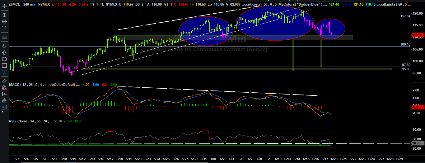Select the vertical line drawing tool
Viewport: 425px width, 163px height.
[4, 15]
